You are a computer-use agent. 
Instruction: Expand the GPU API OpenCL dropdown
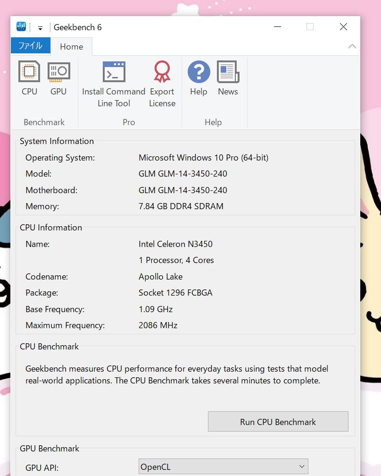(223, 466)
